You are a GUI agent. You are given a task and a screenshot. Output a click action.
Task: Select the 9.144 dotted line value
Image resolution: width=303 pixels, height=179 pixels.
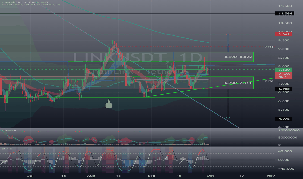(x=269, y=47)
